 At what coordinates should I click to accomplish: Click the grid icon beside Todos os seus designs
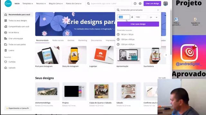click(x=6, y=20)
